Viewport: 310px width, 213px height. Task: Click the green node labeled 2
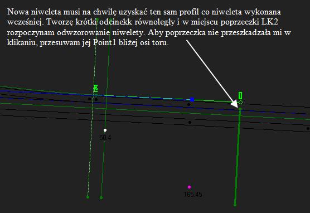click(96, 95)
